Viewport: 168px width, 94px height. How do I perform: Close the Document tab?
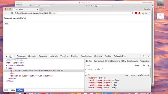tap(37, 9)
